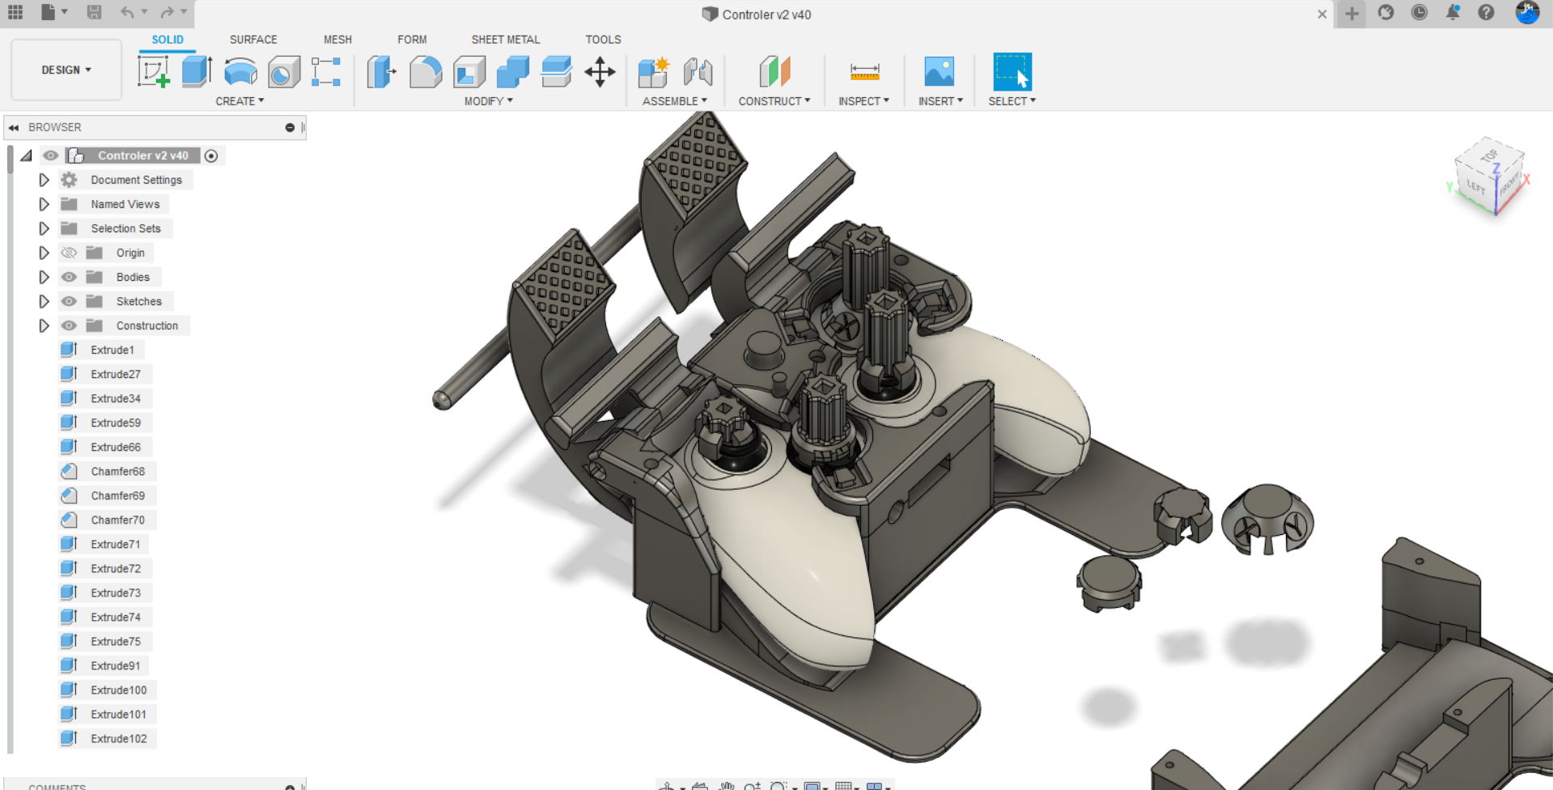Open the notifications bell icon

[x=1453, y=12]
